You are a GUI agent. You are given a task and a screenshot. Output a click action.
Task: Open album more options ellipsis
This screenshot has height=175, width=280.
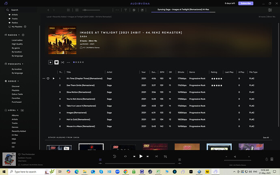(69, 63)
